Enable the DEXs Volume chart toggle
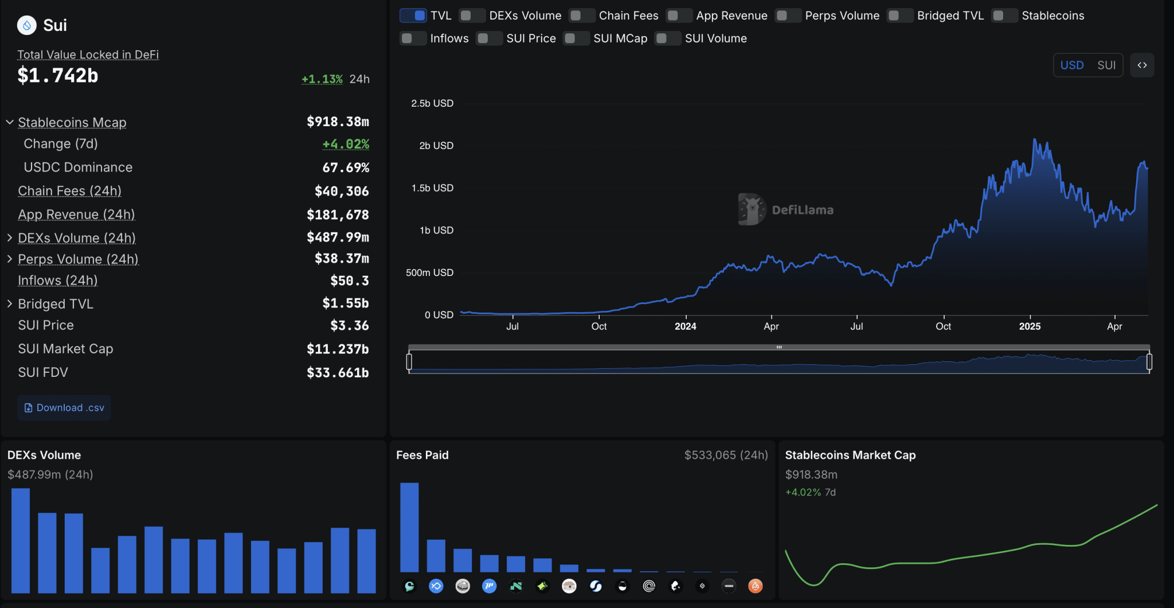The image size is (1174, 608). coord(472,15)
